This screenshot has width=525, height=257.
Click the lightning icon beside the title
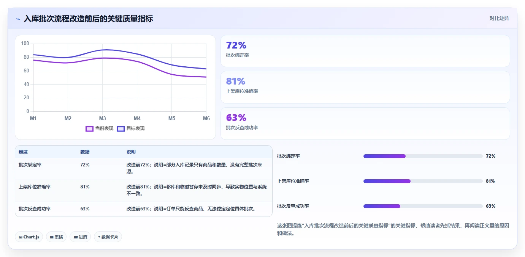tap(18, 19)
